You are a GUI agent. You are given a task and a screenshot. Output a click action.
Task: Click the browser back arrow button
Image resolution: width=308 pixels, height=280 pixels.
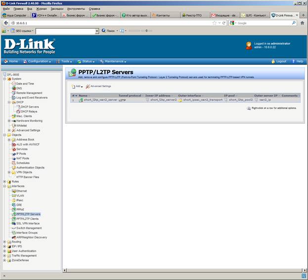point(6,23)
